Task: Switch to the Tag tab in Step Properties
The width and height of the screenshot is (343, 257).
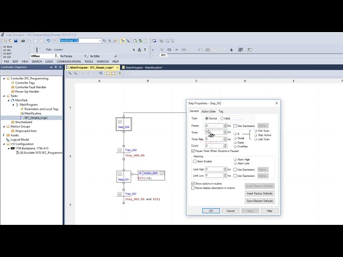Action: [x=221, y=111]
